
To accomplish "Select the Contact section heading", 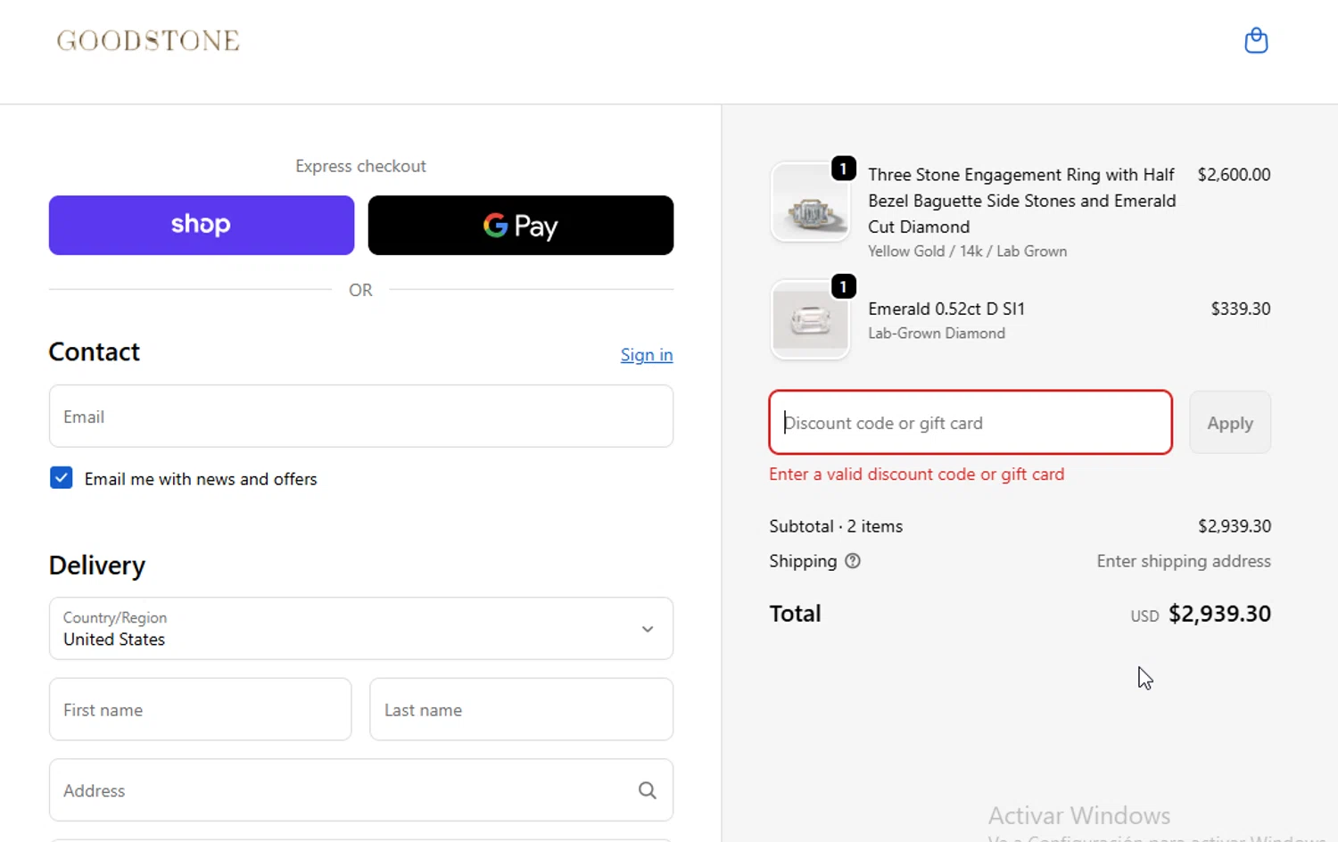I will click(x=95, y=351).
